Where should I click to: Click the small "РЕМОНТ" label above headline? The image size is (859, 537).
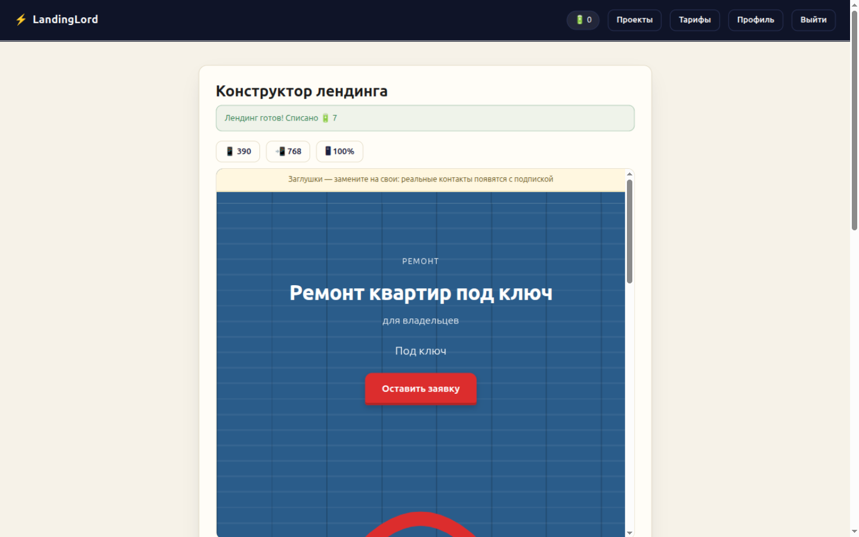point(421,261)
